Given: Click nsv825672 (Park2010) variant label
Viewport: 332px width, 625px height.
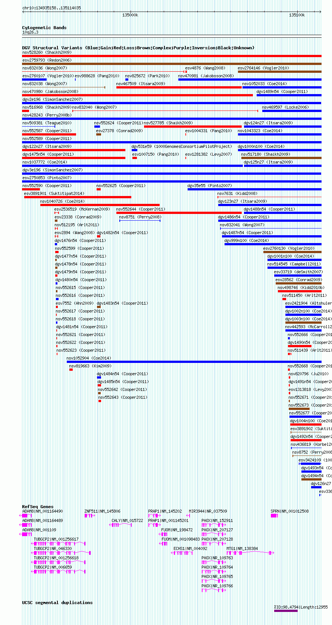Looking at the screenshot, I should [x=147, y=76].
